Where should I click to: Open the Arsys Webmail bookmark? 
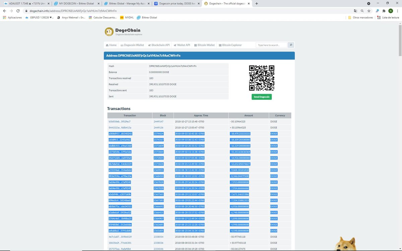click(x=71, y=17)
